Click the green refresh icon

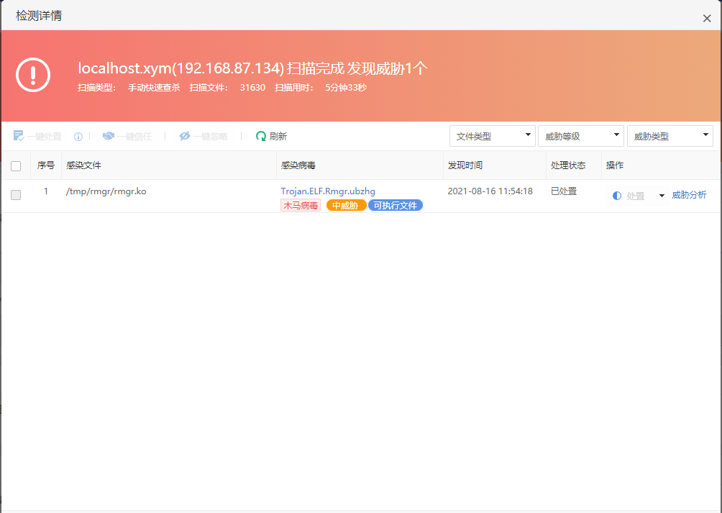click(260, 136)
